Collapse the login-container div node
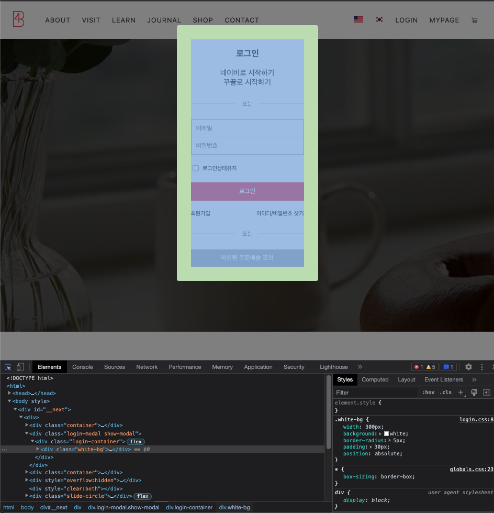494x513 pixels. coord(32,441)
